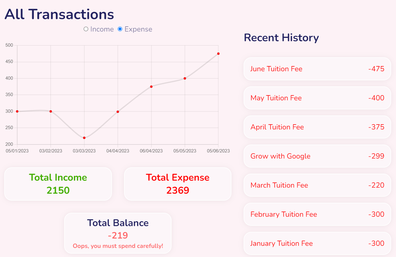Click the highest data point on the chart

point(218,53)
